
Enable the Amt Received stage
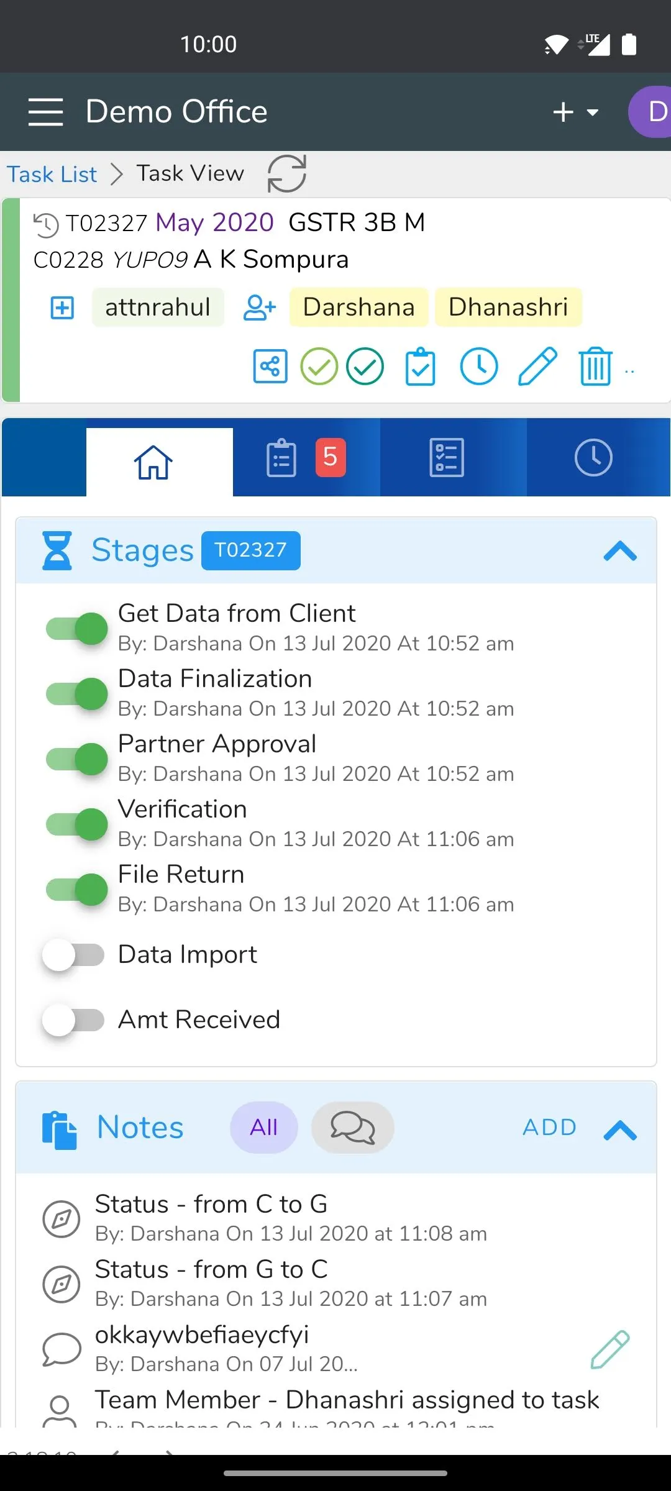(x=73, y=1020)
